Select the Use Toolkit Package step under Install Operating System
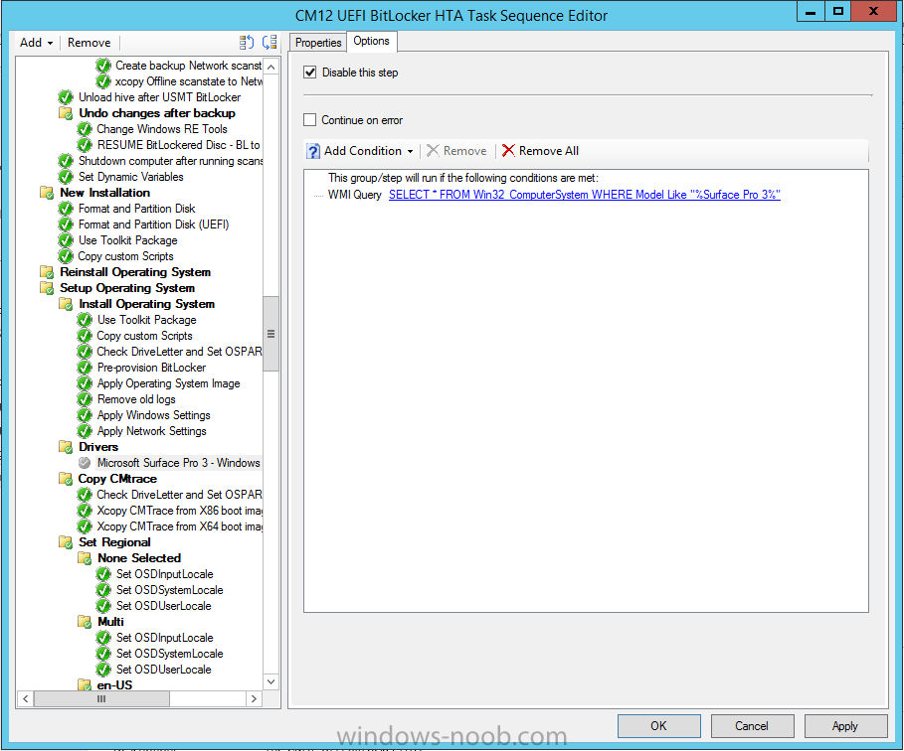 [146, 320]
